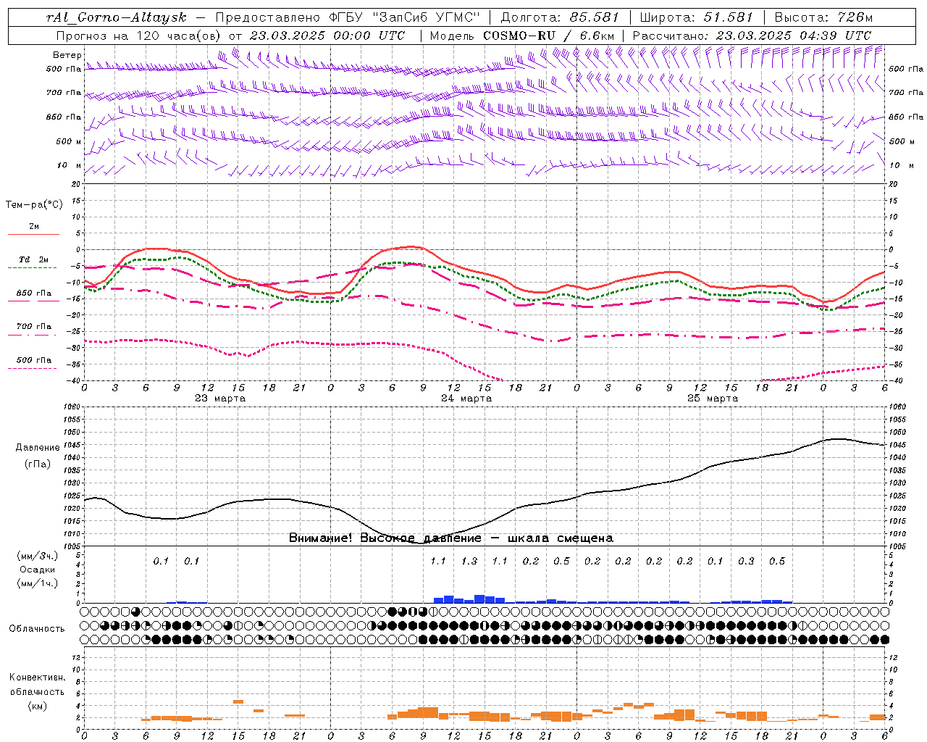Screen dimensions: 927x742
Task: Click the 23 марта date label
Action: coord(220,398)
